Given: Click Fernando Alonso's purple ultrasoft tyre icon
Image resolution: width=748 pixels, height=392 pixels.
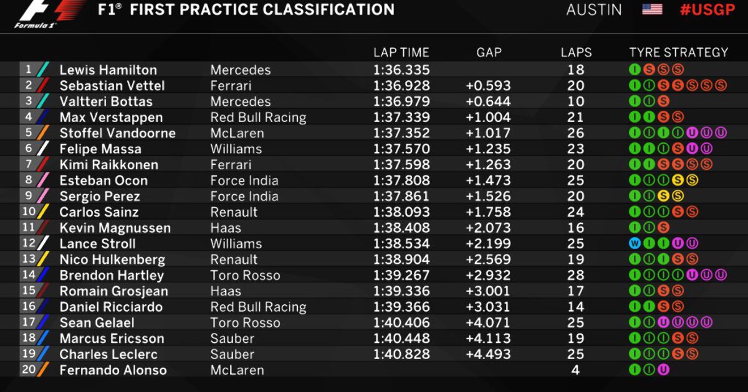Looking at the screenshot, I should [663, 370].
